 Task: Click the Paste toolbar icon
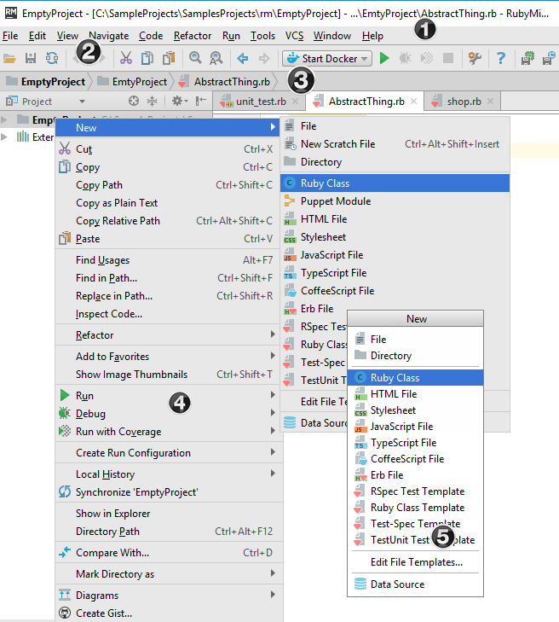(x=169, y=59)
